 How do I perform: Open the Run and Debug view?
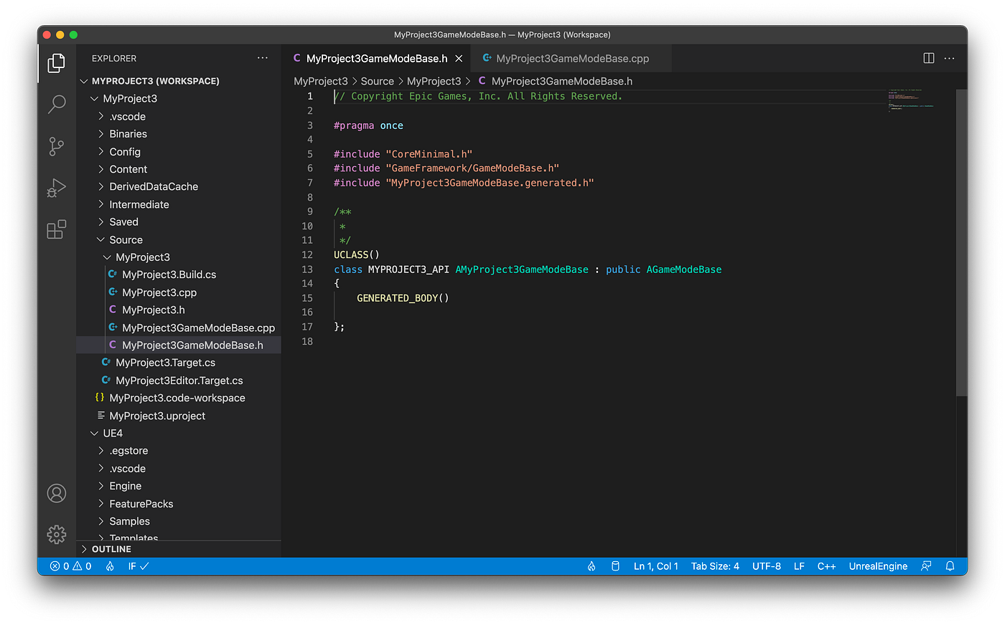(x=56, y=188)
